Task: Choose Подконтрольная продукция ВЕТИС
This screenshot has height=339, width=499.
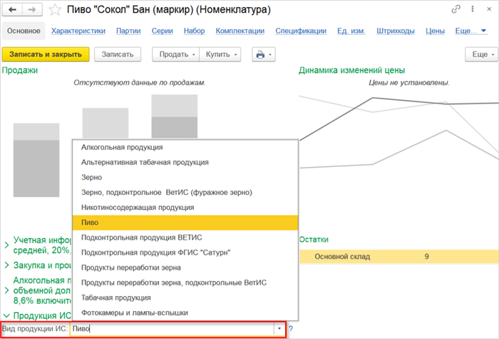Action: (x=185, y=238)
